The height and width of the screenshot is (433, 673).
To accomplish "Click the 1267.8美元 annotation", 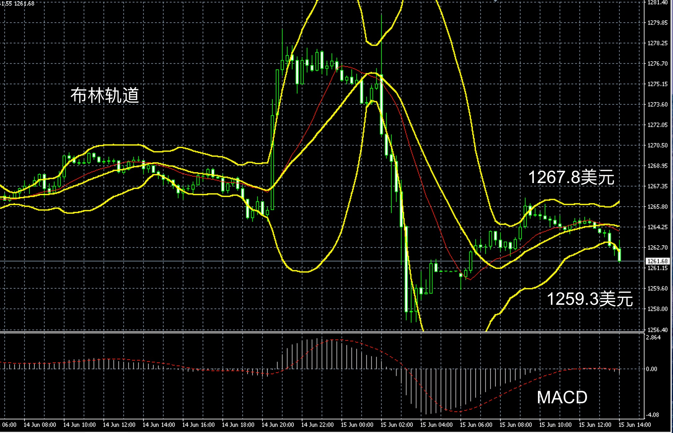I will point(571,177).
